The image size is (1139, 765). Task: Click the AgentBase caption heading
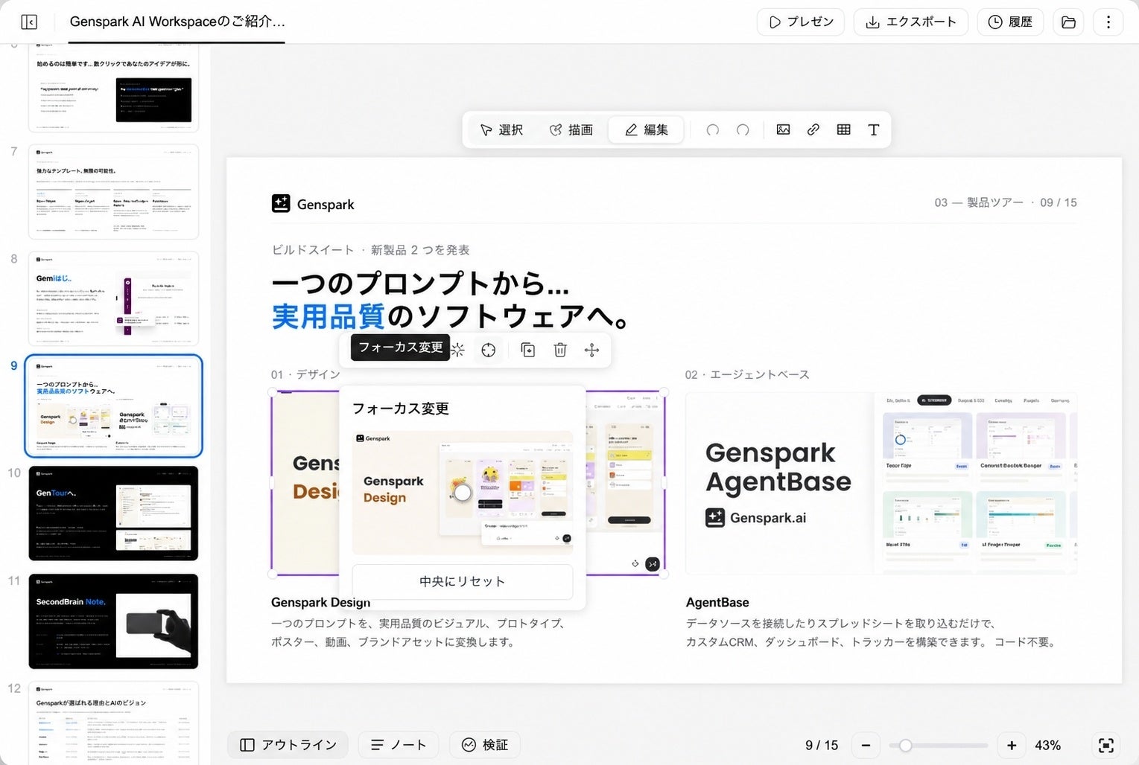pyautogui.click(x=717, y=602)
